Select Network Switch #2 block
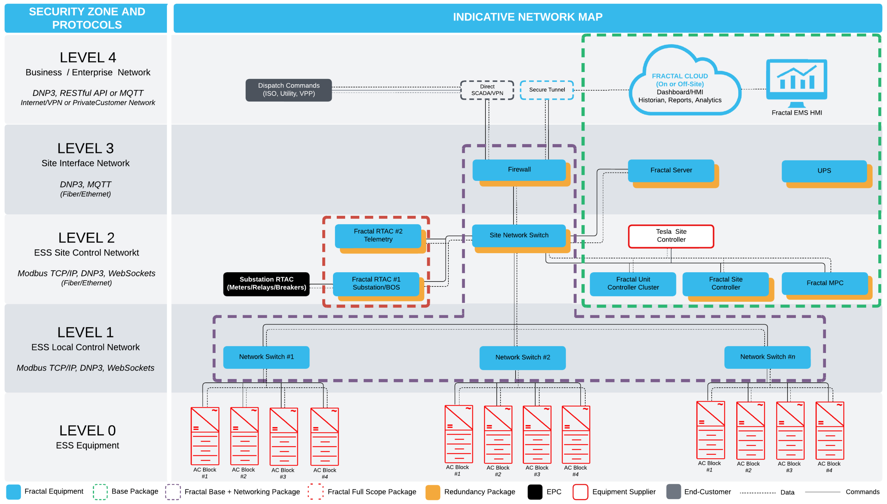This screenshot has height=504, width=887. coord(522,358)
